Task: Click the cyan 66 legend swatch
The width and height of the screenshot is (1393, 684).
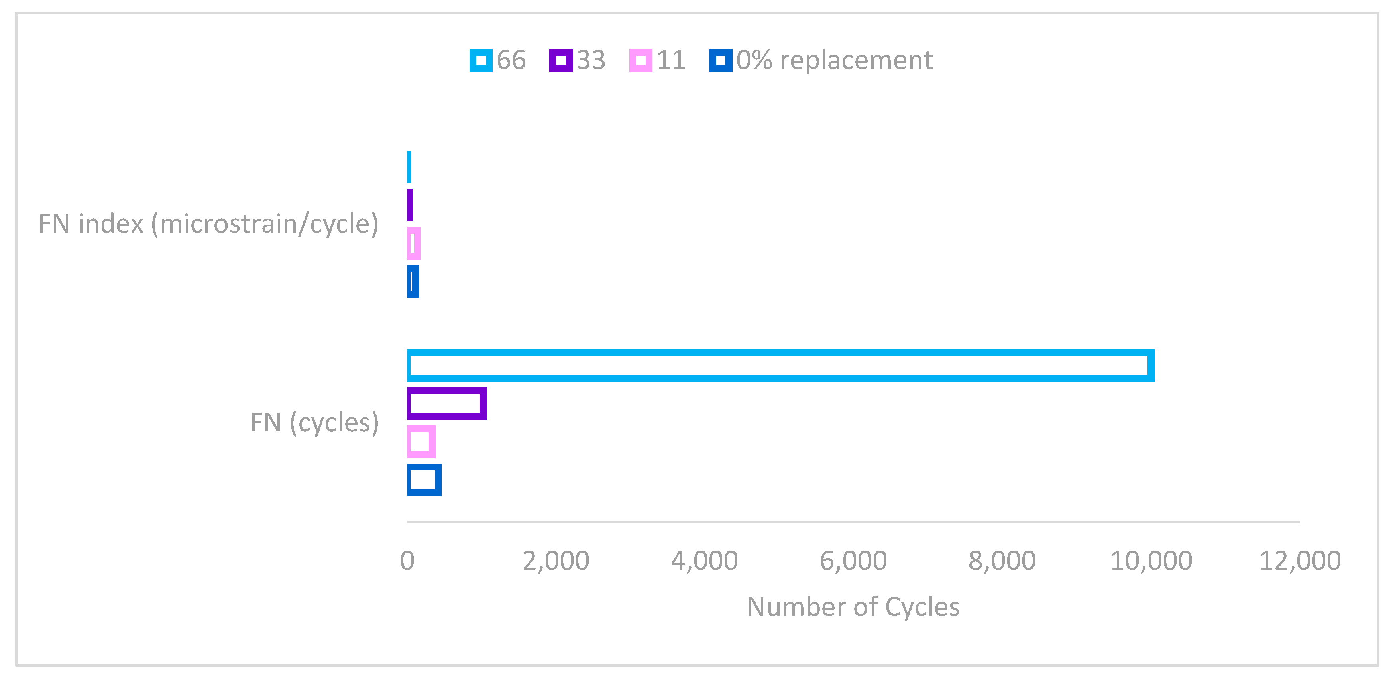Action: 480,60
